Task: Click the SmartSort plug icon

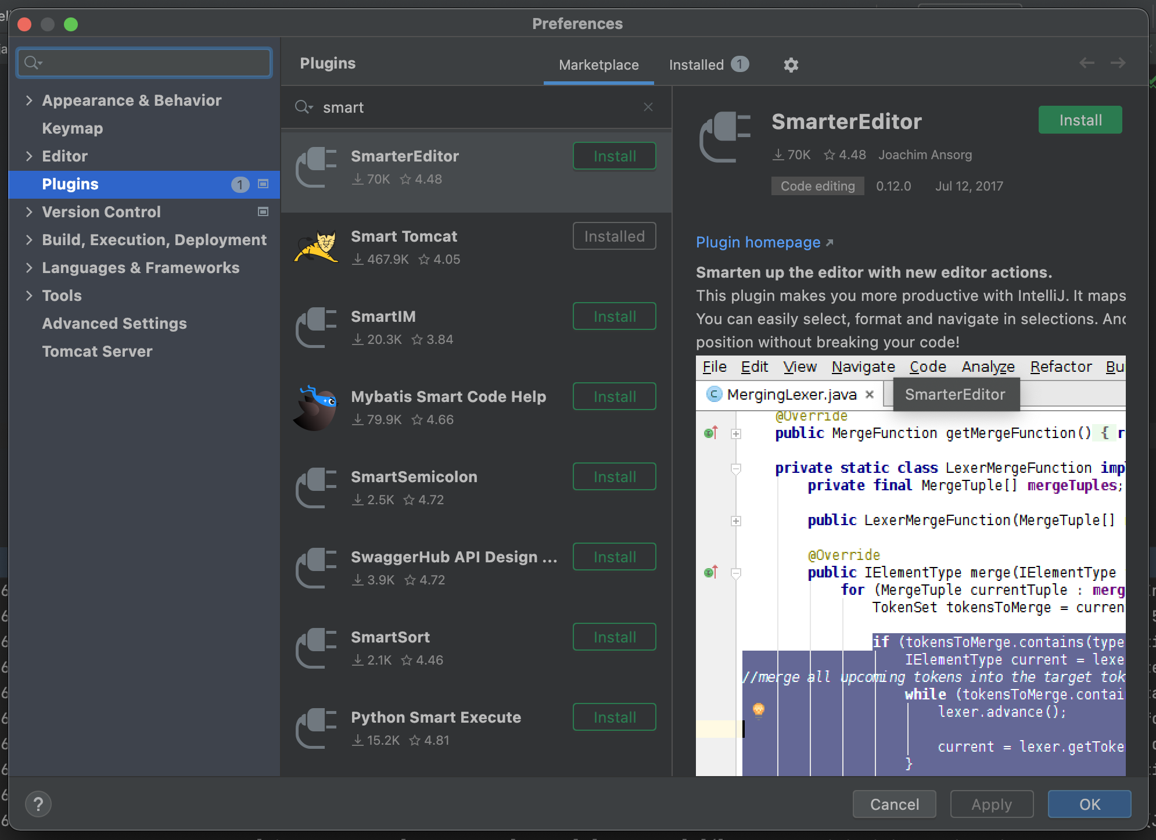Action: pyautogui.click(x=315, y=648)
